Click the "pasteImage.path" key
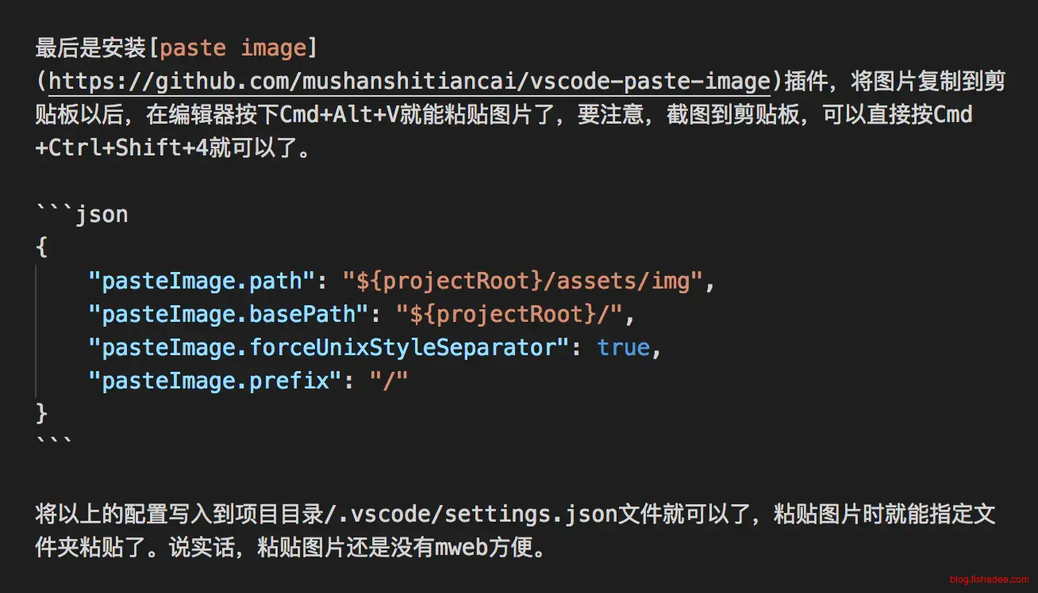1038x593 pixels. click(x=202, y=281)
